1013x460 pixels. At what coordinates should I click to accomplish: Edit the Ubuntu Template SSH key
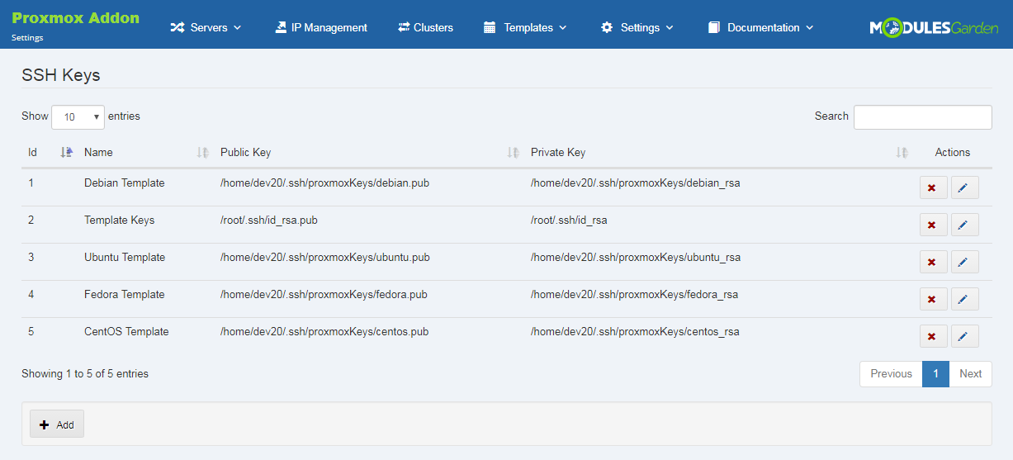(x=964, y=262)
